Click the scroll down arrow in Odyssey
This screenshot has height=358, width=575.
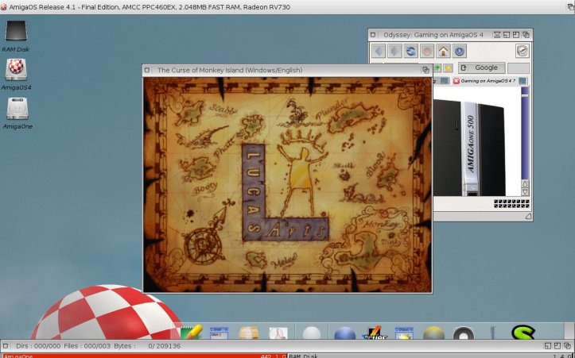pos(525,192)
